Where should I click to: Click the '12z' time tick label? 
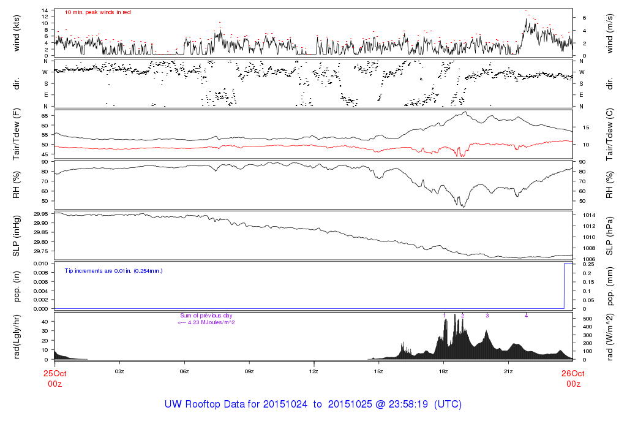(x=313, y=372)
